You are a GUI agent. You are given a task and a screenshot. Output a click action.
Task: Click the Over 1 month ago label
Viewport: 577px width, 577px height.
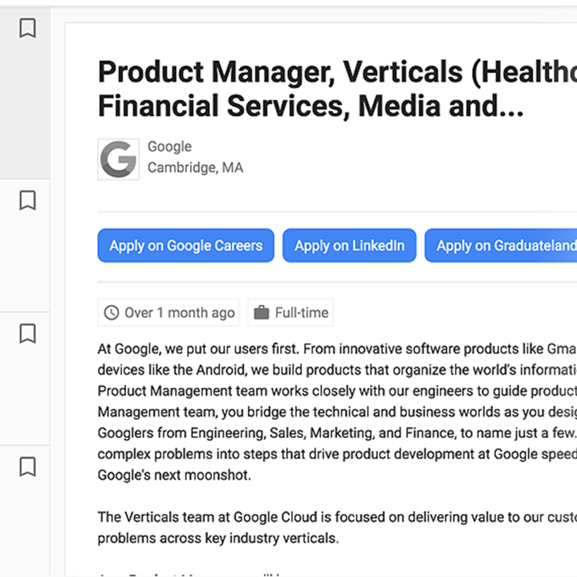click(179, 313)
